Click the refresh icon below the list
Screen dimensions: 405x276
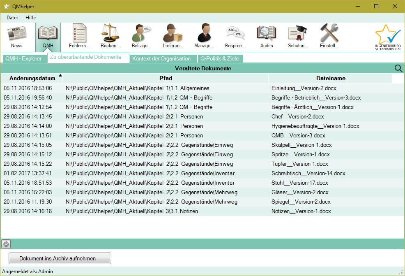coord(6,244)
